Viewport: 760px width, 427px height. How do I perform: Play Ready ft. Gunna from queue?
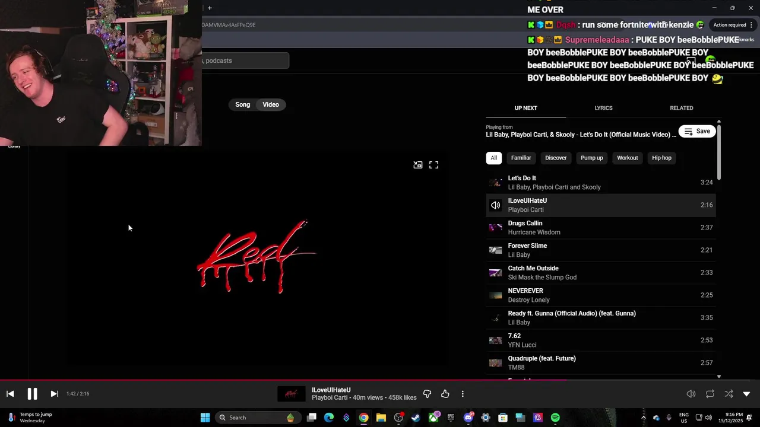coord(600,318)
